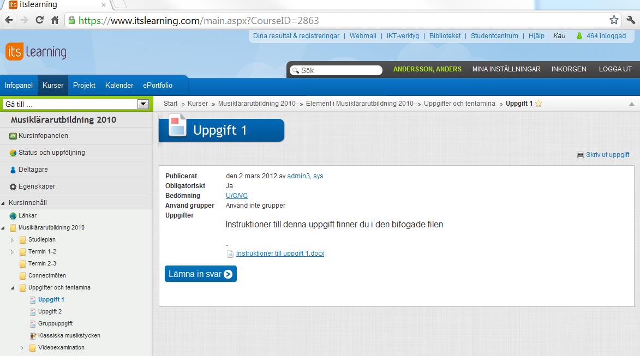Open the Projekt tab
This screenshot has width=640, height=356.
click(x=84, y=85)
